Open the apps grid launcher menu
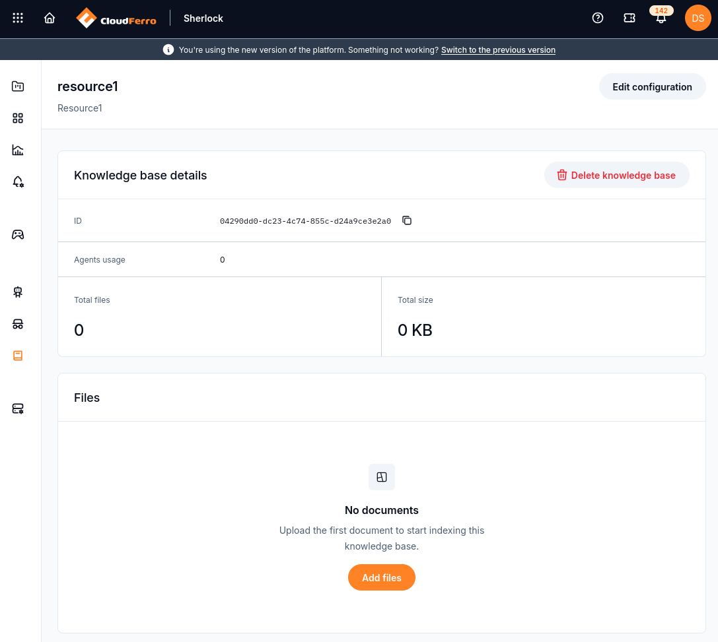Image resolution: width=718 pixels, height=642 pixels. (x=18, y=18)
